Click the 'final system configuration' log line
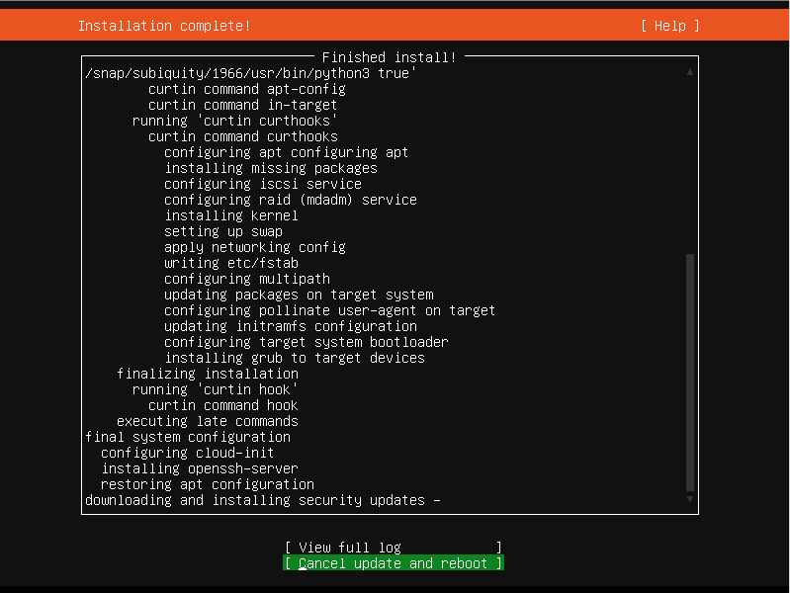 (x=188, y=437)
